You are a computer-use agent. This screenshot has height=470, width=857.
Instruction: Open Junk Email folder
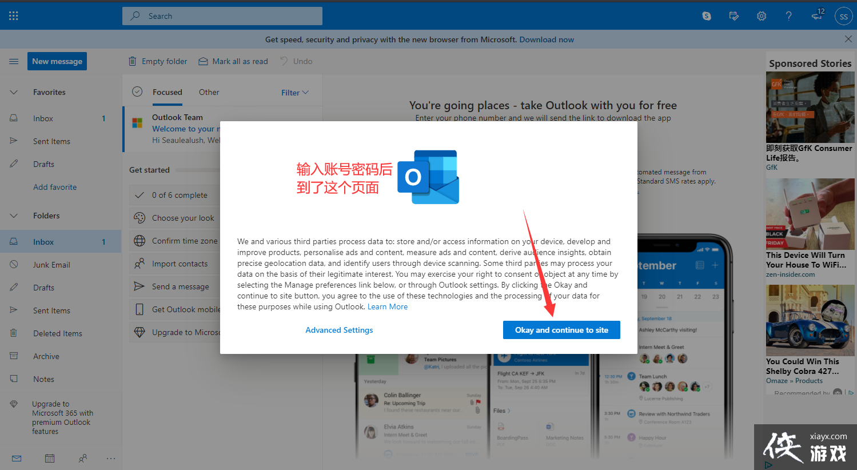[61, 265]
